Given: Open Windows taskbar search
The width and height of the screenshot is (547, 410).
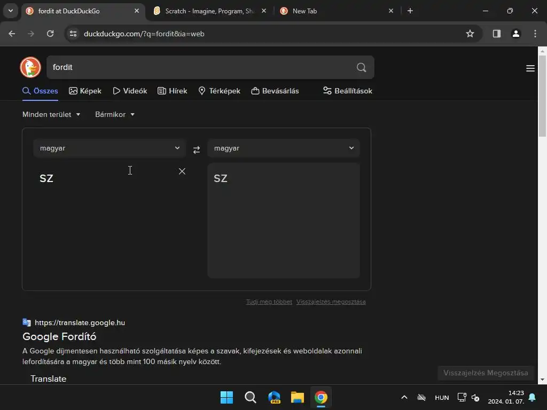Looking at the screenshot, I should 251,397.
